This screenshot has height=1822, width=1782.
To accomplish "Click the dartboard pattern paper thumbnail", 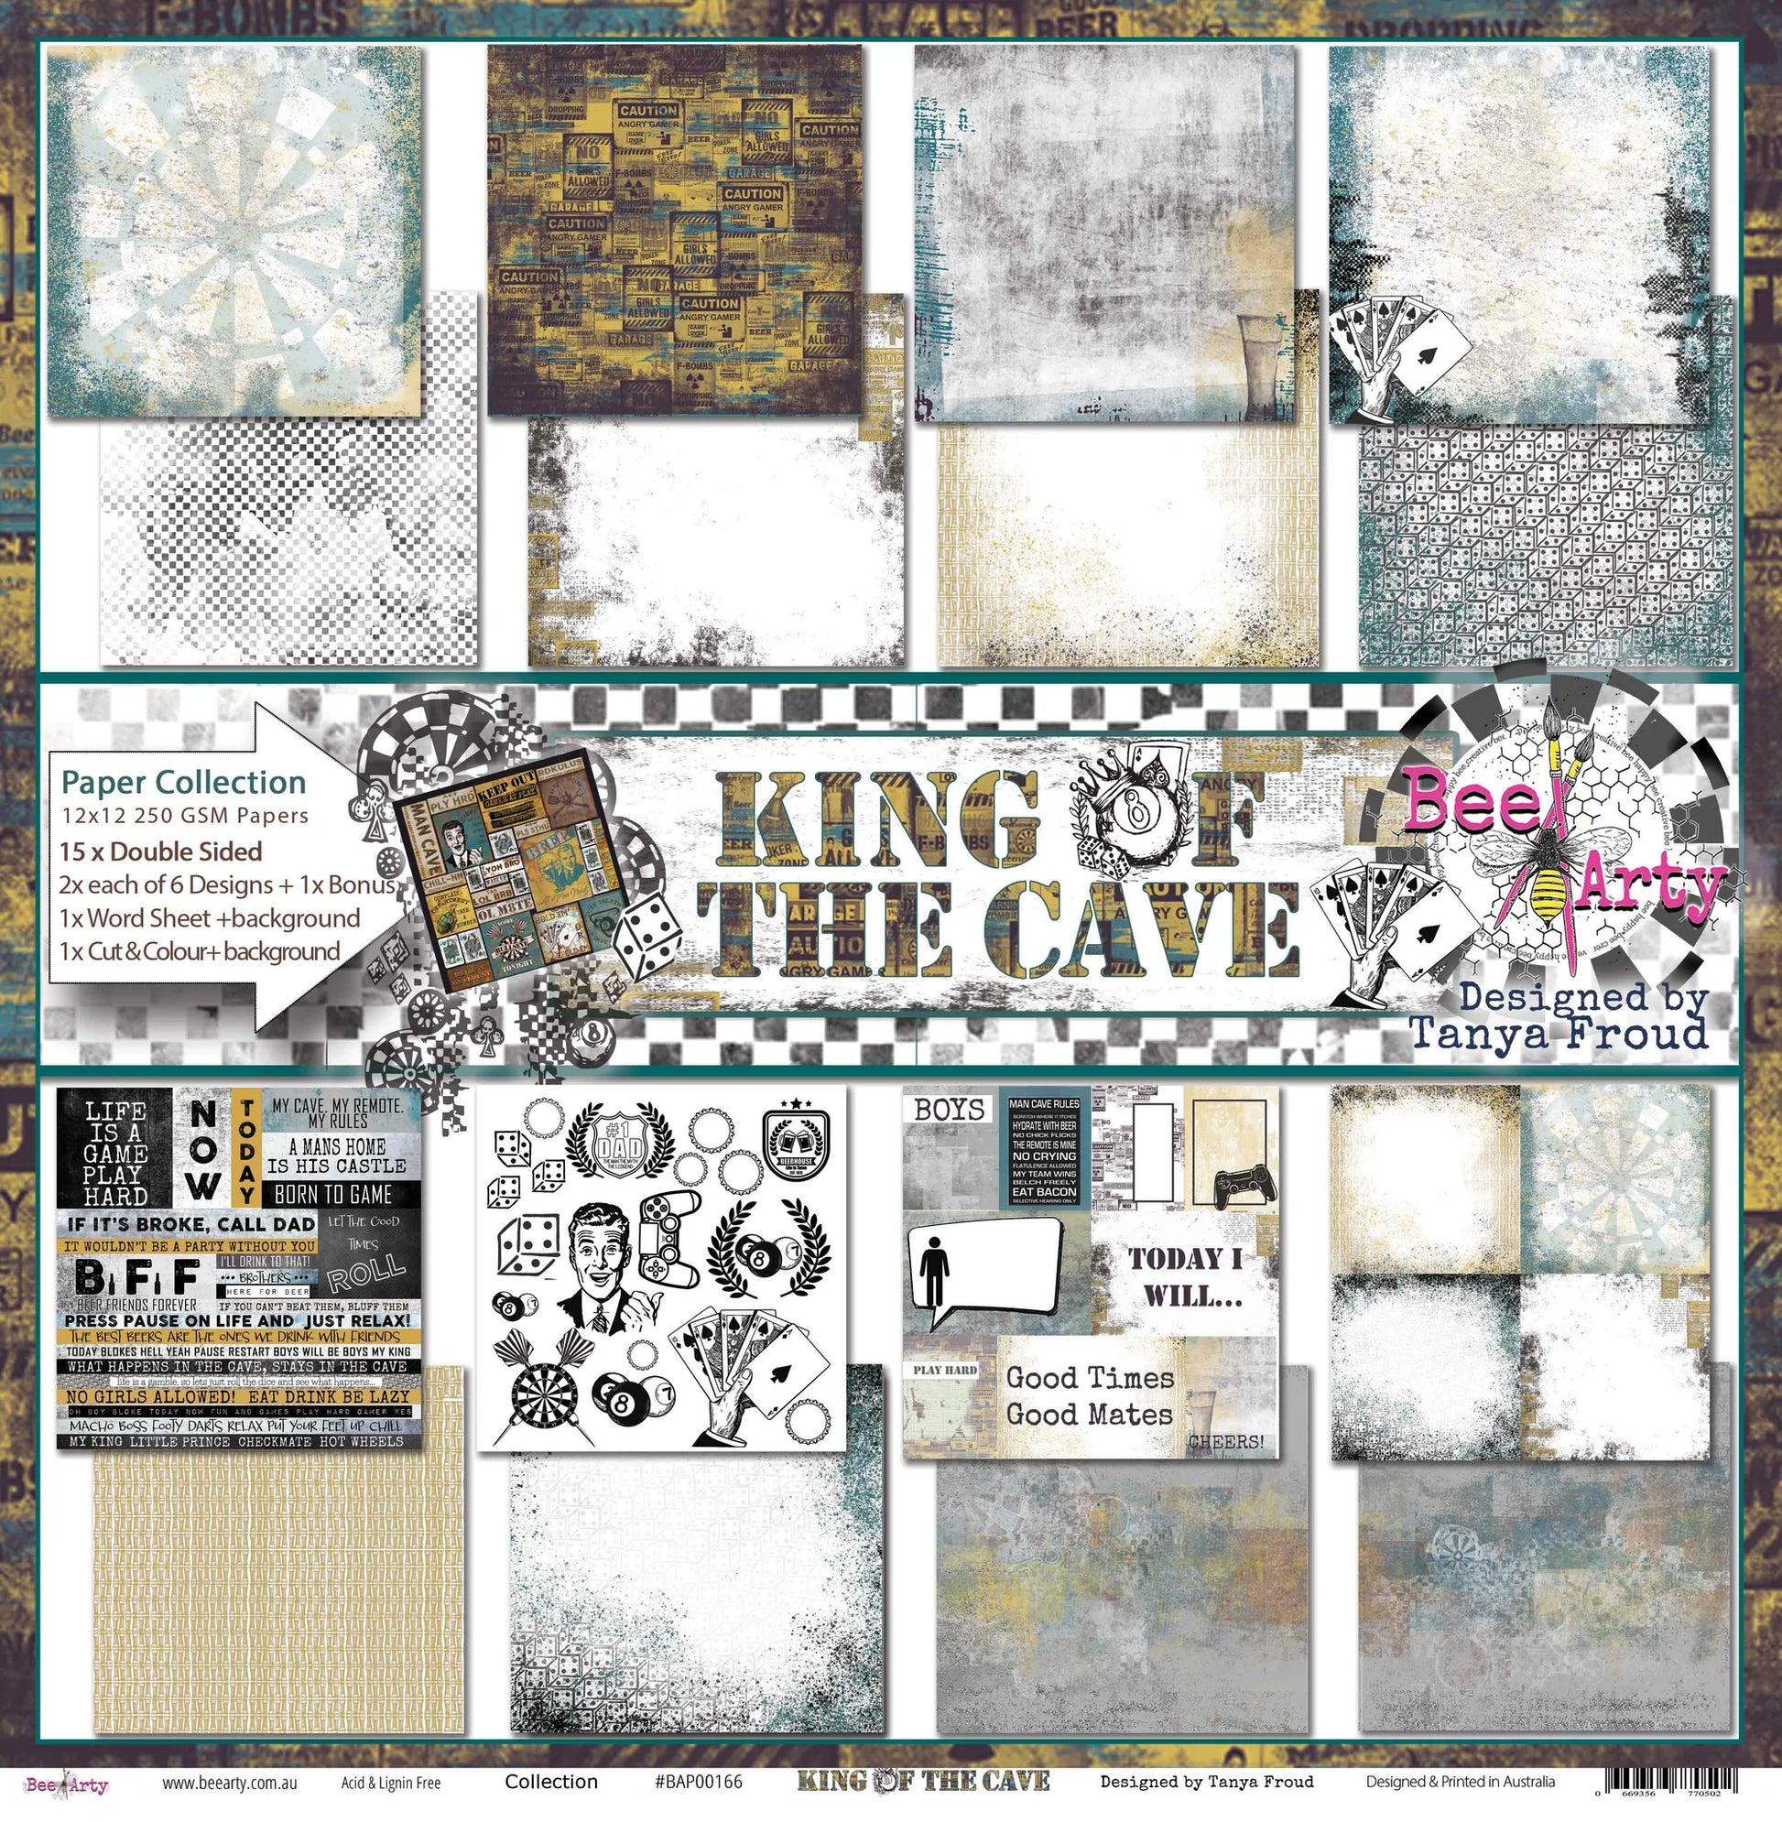I will (x=234, y=231).
